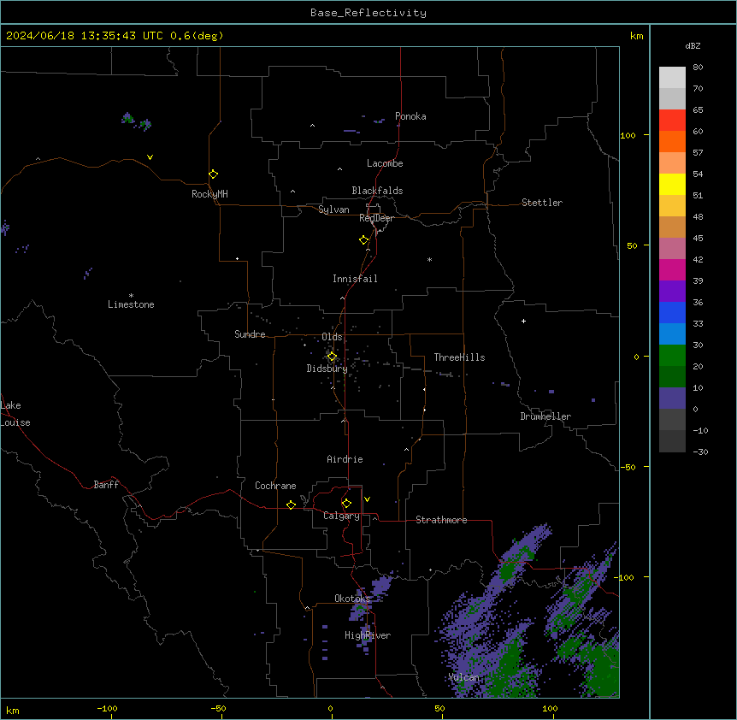The height and width of the screenshot is (720, 737).
Task: Click the Sylvan label
Action: click(333, 210)
